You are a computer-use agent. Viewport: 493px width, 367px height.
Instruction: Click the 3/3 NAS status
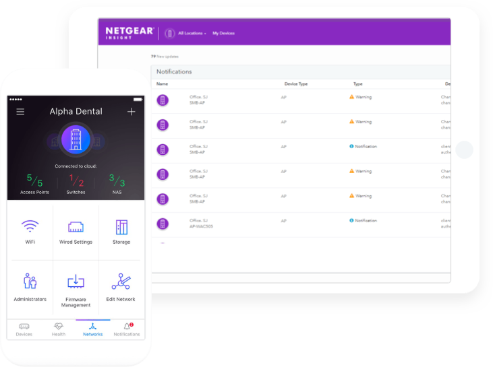(117, 184)
